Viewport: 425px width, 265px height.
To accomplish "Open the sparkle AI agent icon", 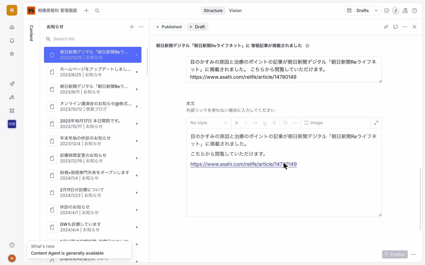I will [x=12, y=84].
